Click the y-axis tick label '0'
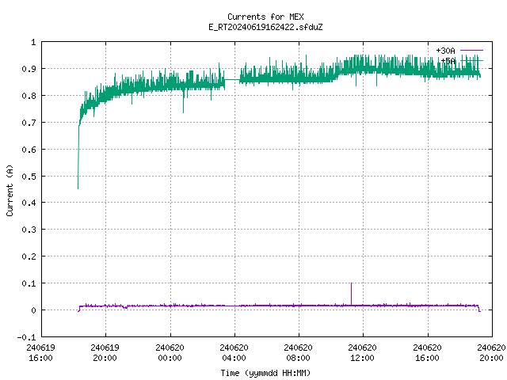Viewport: 507px width, 380px height. (x=33, y=310)
